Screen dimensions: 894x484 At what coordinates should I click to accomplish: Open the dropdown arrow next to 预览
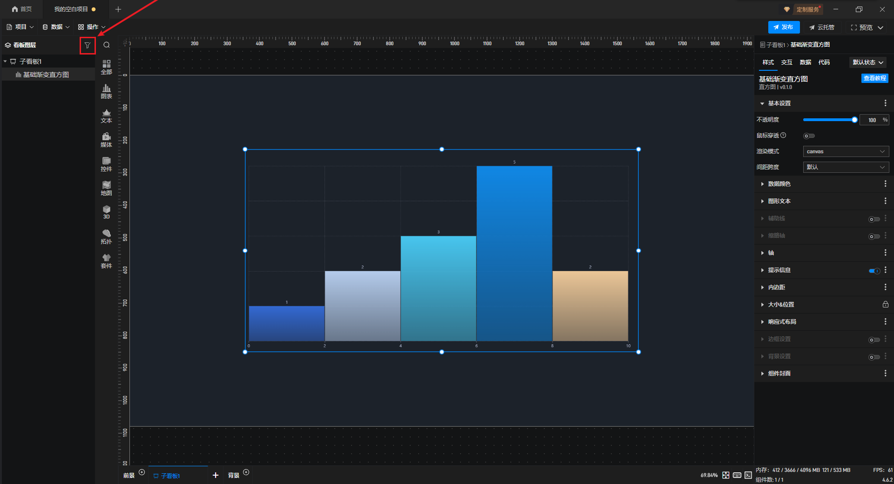click(x=880, y=27)
